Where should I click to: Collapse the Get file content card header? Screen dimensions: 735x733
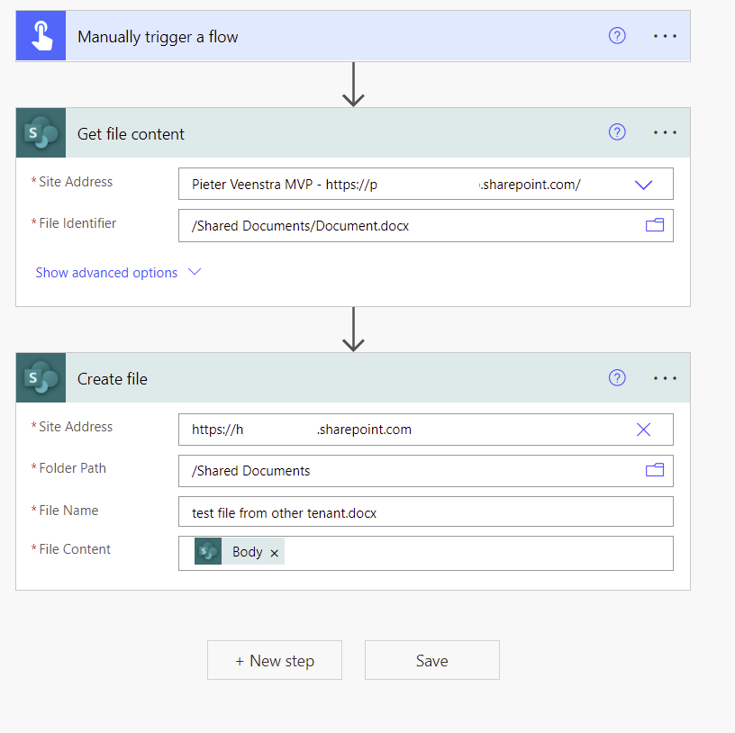(353, 132)
